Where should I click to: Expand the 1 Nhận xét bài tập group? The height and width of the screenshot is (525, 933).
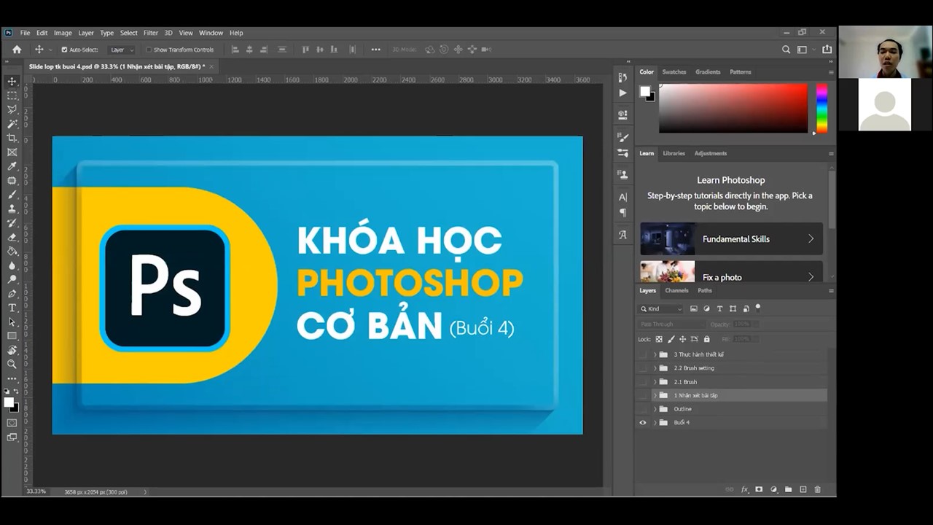tap(655, 395)
